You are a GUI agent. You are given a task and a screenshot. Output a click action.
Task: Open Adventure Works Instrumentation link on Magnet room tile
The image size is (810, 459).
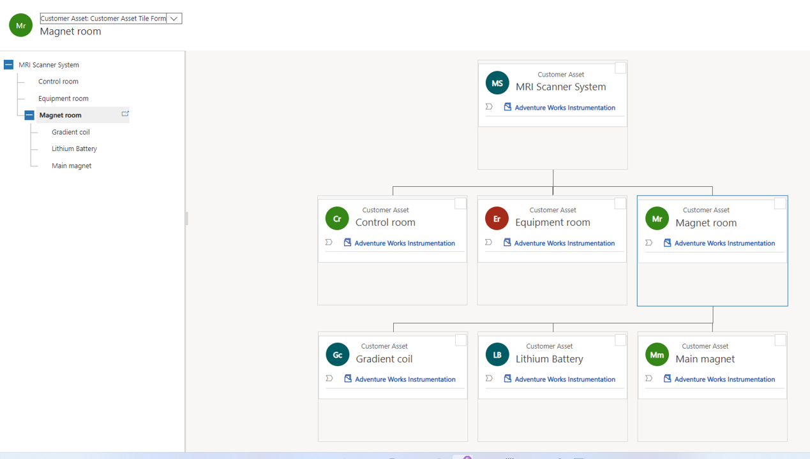[x=724, y=243]
